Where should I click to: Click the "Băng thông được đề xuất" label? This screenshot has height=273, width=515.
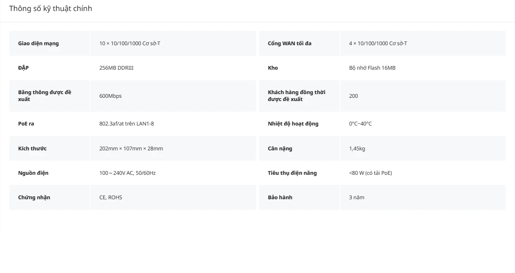pyautogui.click(x=44, y=96)
